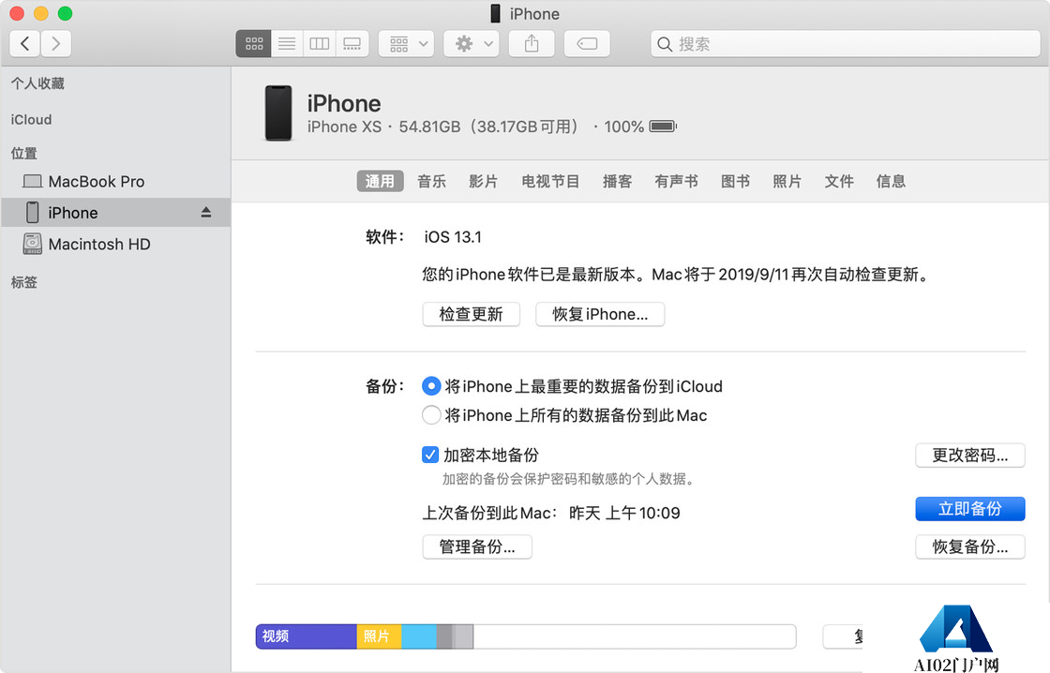Switch to the 有声书 tab
1050x673 pixels.
tap(676, 182)
